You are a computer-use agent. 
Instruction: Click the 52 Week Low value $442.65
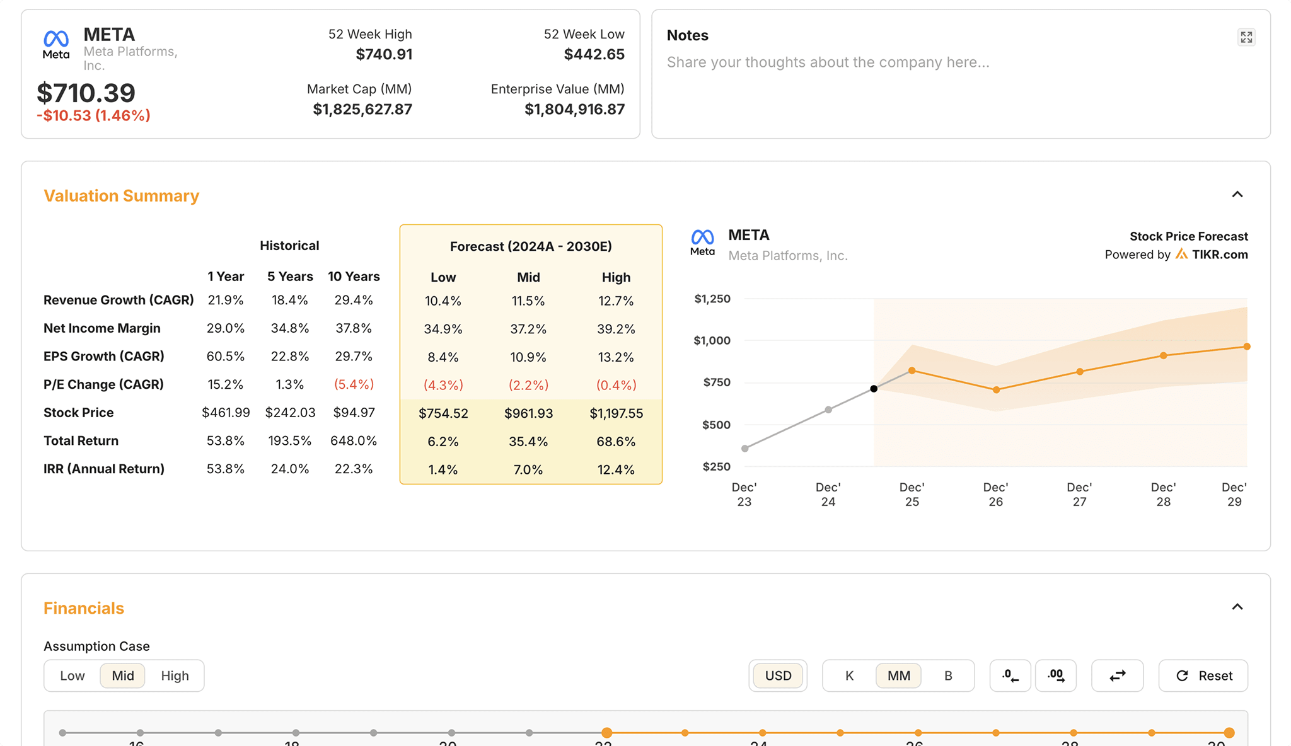[x=594, y=54]
